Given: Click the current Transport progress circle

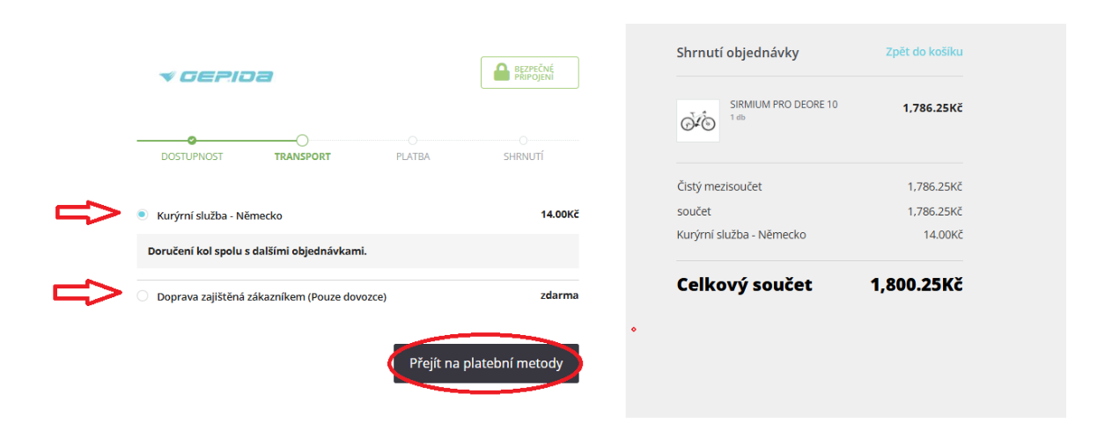Looking at the screenshot, I should 302,140.
